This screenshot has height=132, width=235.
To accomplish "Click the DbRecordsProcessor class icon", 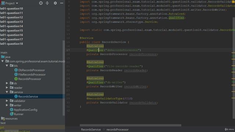I will tap(16, 70).
